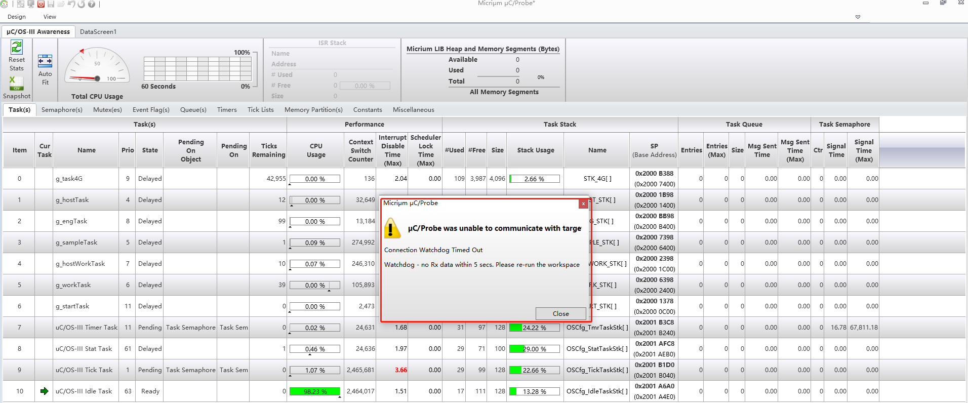
Task: Select the Event Flag(s) sub-tab
Action: tap(151, 109)
